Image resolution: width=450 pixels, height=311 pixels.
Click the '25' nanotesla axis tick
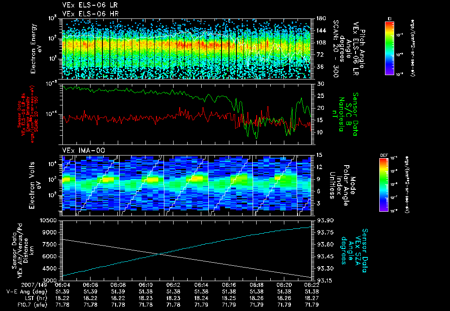pos(320,96)
